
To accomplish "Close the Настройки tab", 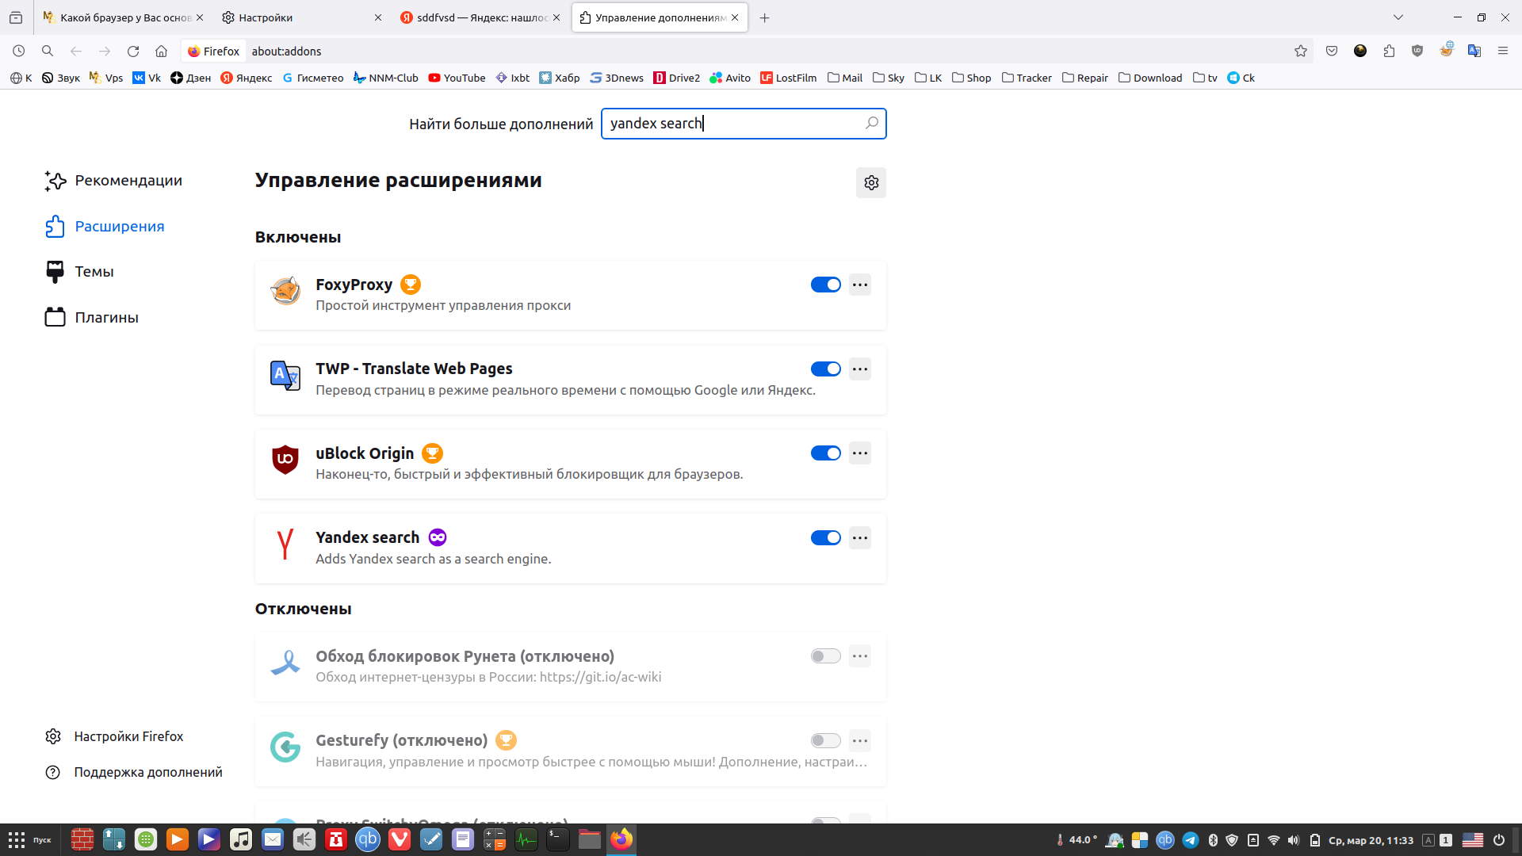I will (x=378, y=17).
